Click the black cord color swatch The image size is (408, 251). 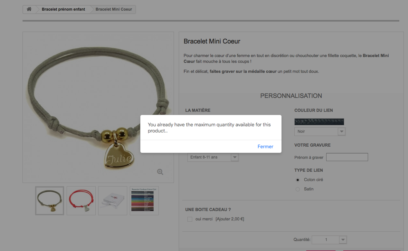click(x=319, y=122)
